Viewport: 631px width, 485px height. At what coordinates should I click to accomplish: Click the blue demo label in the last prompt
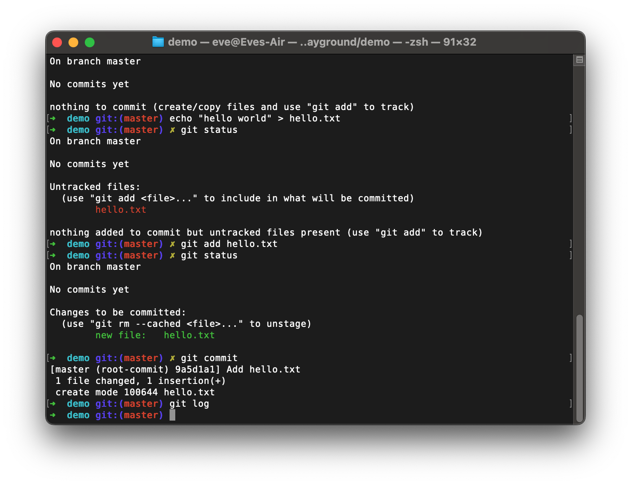point(78,415)
